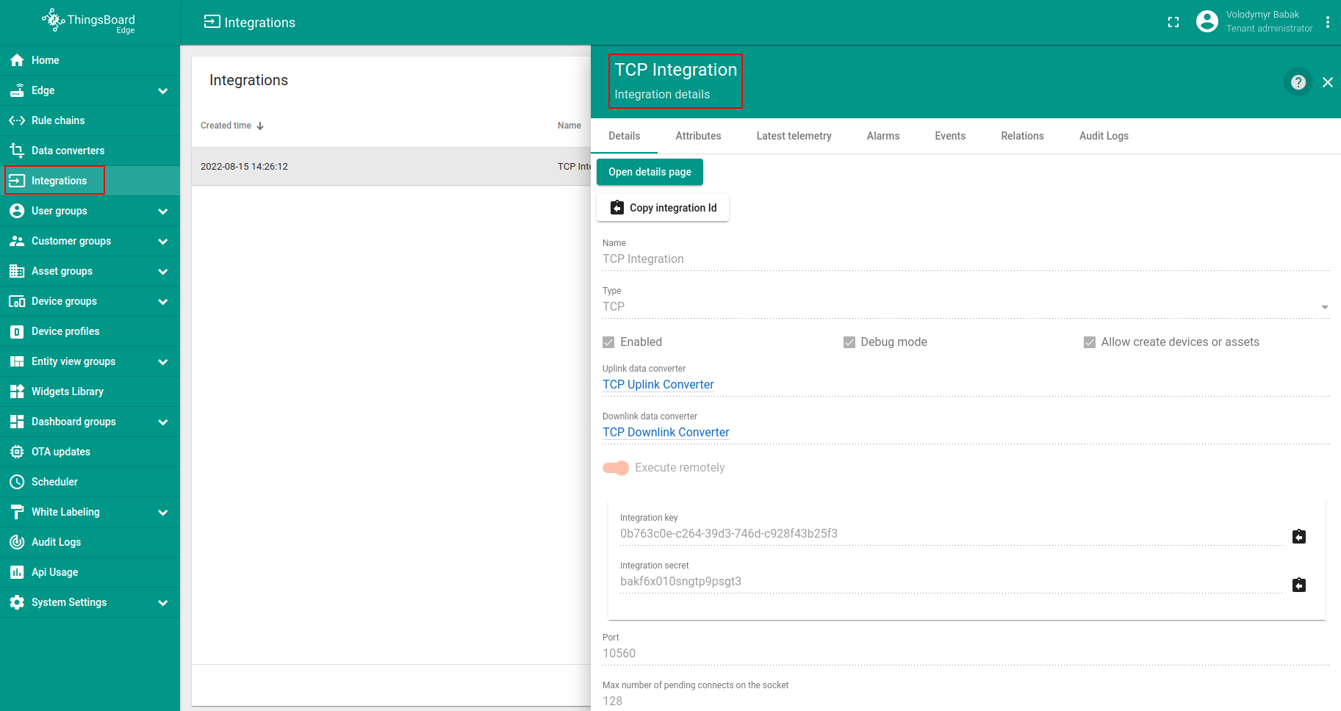Click the OTA updates icon
Viewport: 1341px width, 711px height.
point(17,452)
